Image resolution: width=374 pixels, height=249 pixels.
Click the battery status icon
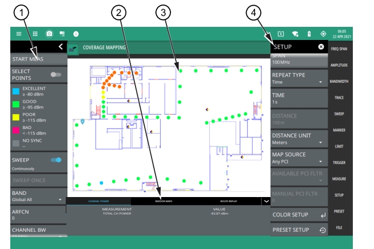coord(309,34)
